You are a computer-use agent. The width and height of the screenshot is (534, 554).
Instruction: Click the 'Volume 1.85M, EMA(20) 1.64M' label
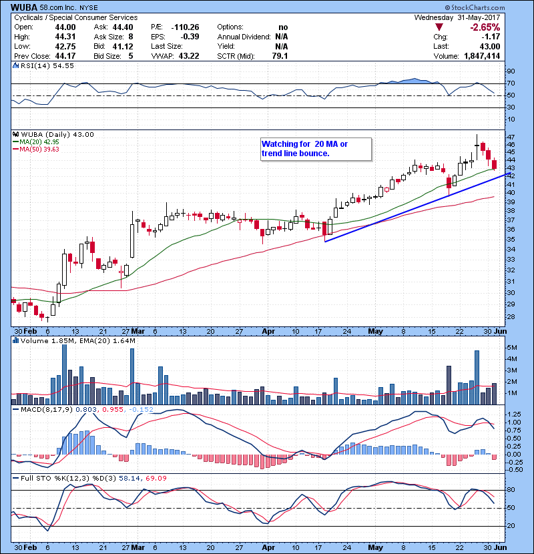77,341
